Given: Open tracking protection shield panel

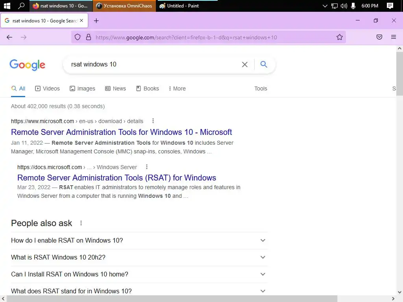Looking at the screenshot, I should 78,37.
